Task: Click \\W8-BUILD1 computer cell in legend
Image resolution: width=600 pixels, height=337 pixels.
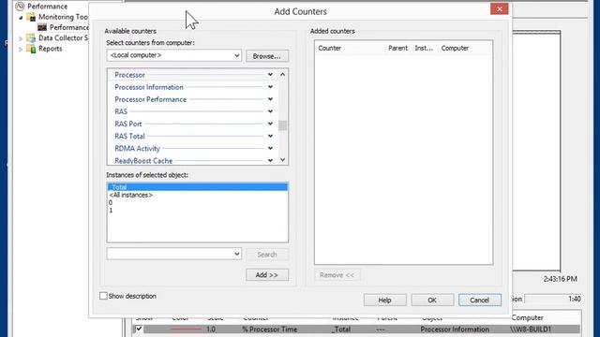Action: pyautogui.click(x=530, y=329)
